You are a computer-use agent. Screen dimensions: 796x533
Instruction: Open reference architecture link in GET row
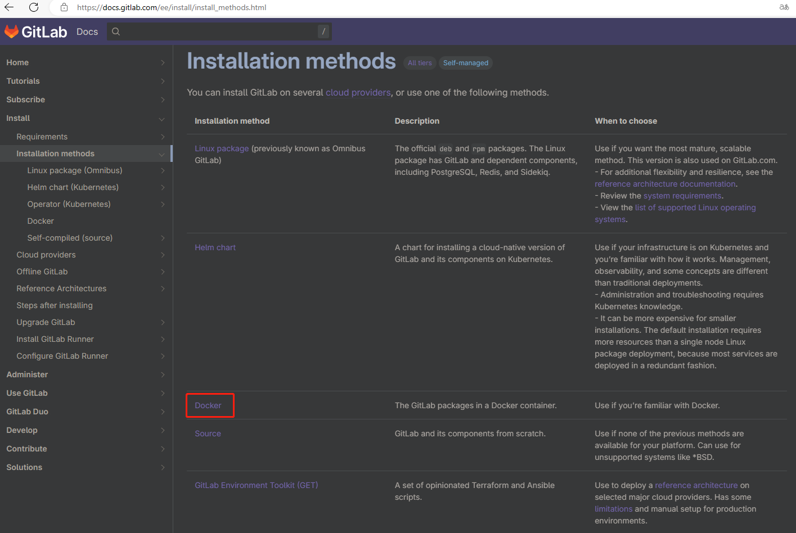tap(696, 485)
